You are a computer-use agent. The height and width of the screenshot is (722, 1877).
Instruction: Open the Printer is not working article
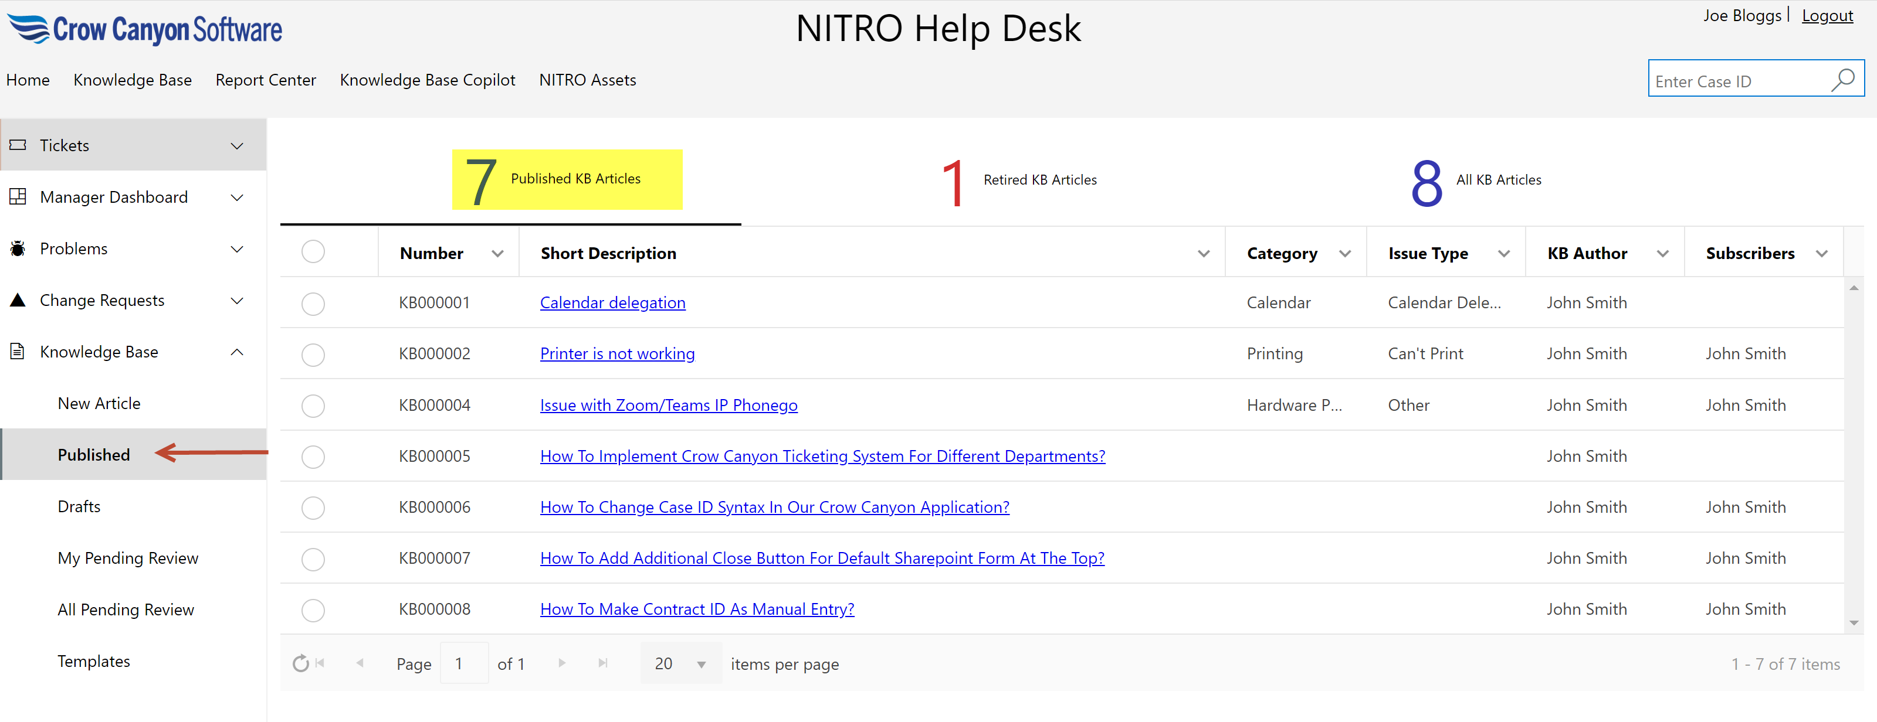click(616, 354)
